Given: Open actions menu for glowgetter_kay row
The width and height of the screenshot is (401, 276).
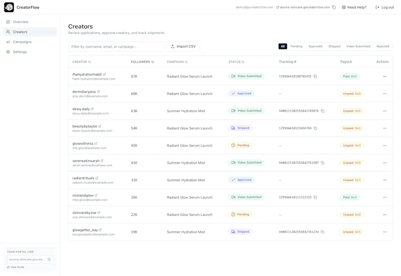Looking at the screenshot, I should point(384,232).
